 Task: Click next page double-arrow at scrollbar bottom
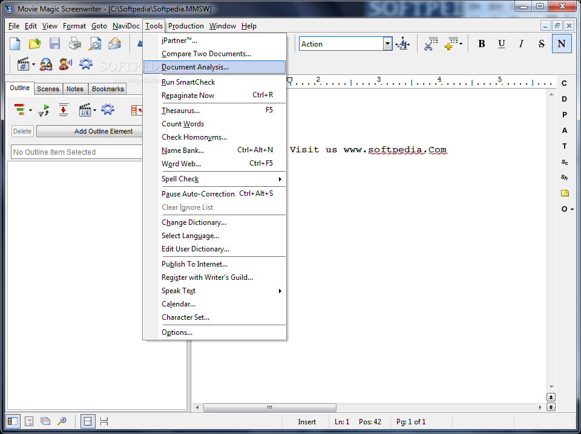pyautogui.click(x=551, y=407)
